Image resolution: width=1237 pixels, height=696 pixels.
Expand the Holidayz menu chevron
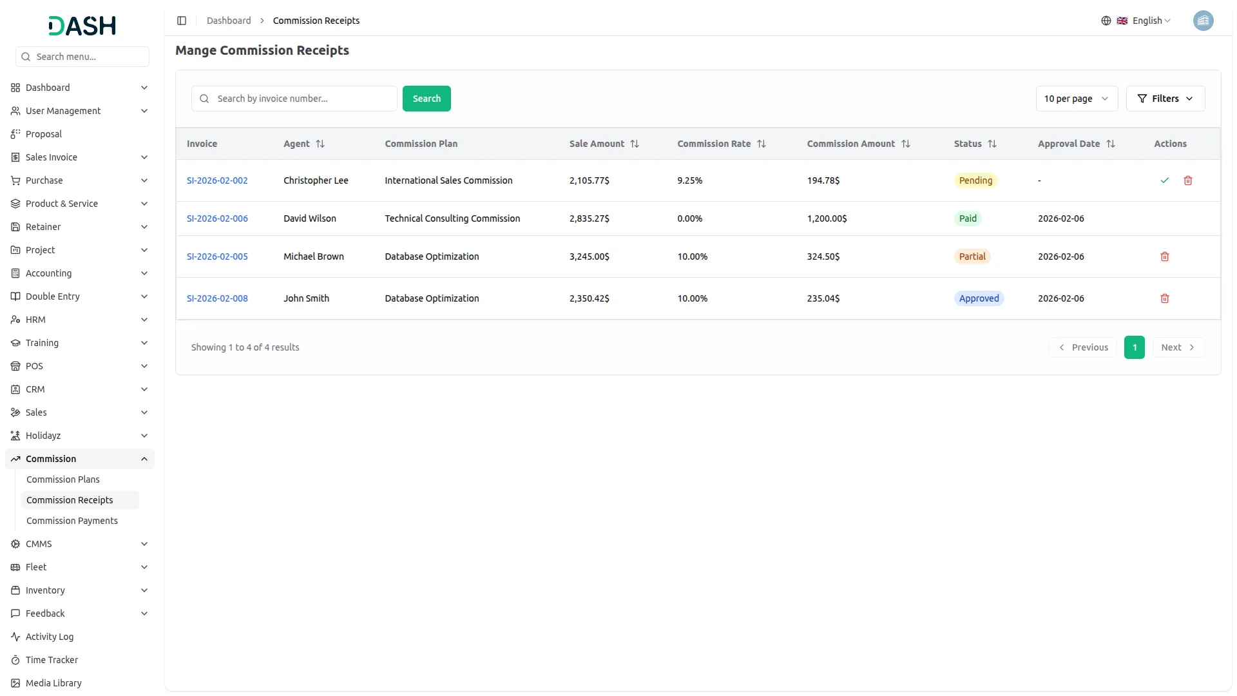[x=144, y=436]
